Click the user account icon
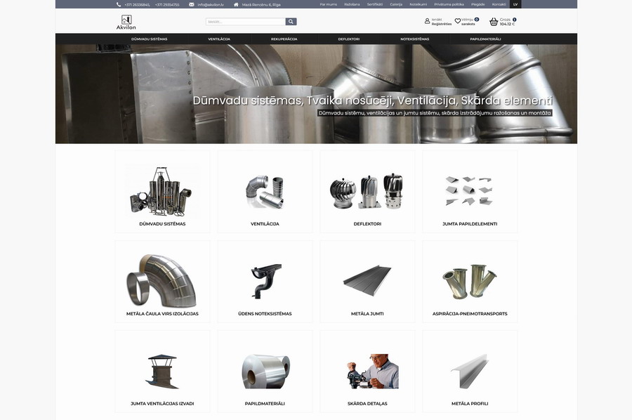Image resolution: width=632 pixels, height=420 pixels. point(427,21)
